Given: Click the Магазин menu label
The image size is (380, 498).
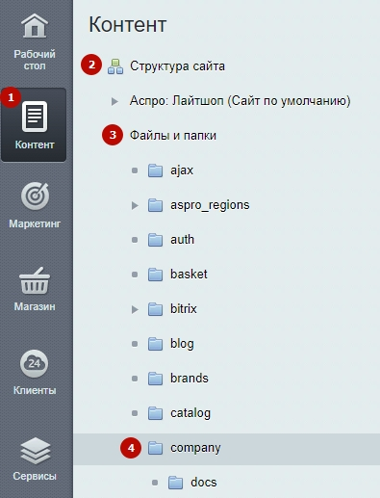Looking at the screenshot, I should pos(35,306).
